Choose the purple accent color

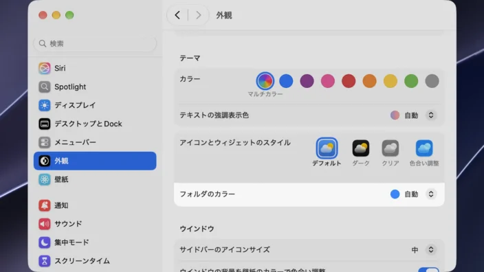[307, 81]
